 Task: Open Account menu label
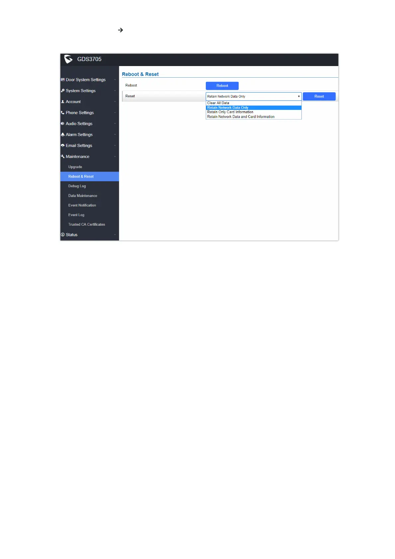(x=73, y=102)
